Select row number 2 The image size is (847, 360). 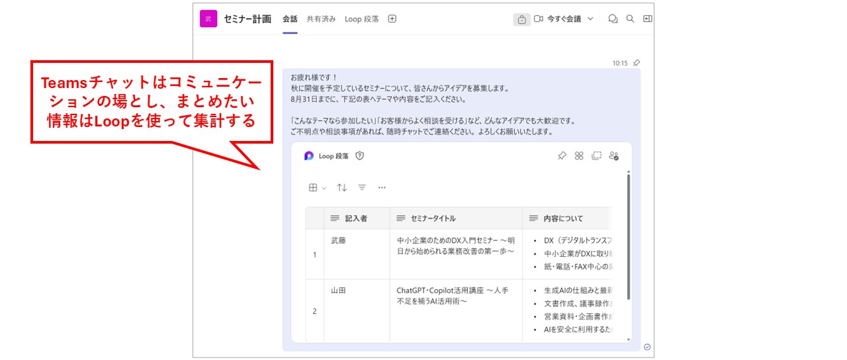(x=314, y=310)
